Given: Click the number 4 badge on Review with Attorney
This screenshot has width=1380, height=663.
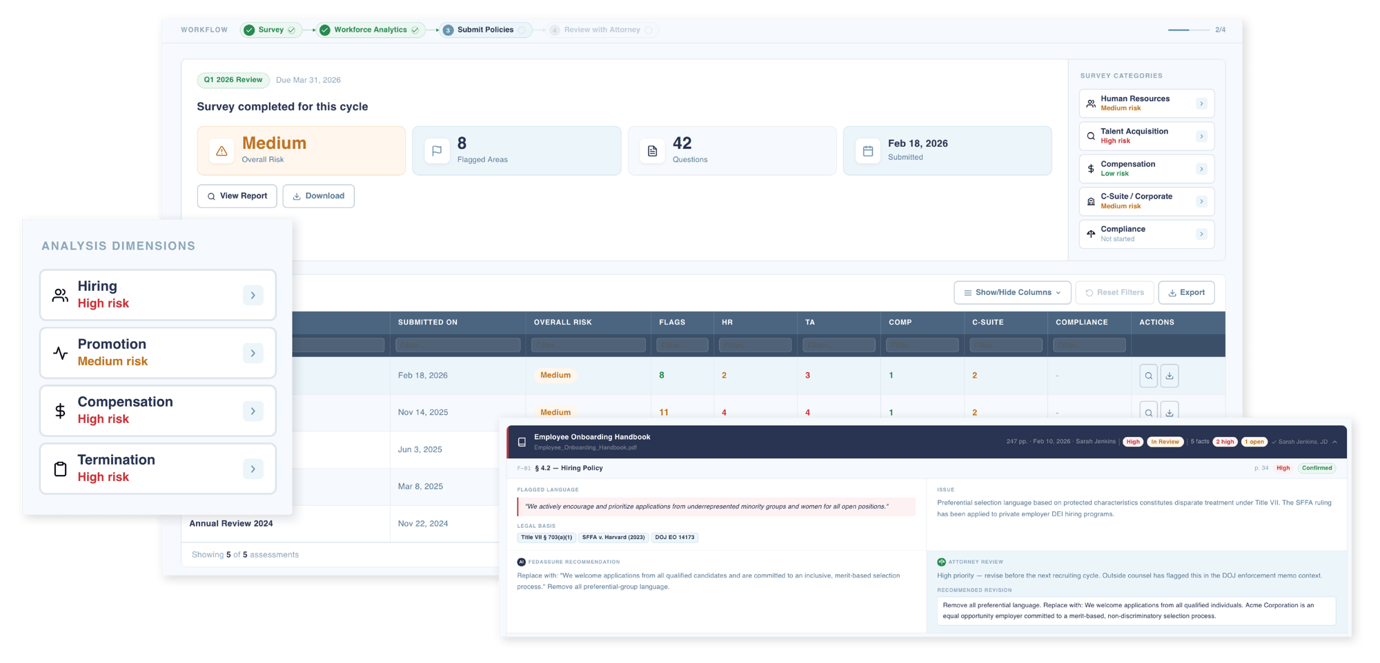Looking at the screenshot, I should (x=555, y=30).
